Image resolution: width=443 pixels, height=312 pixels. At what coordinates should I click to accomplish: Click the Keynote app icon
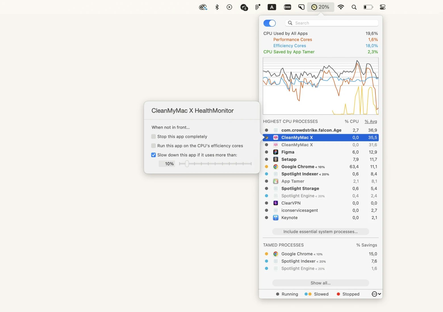pyautogui.click(x=275, y=218)
